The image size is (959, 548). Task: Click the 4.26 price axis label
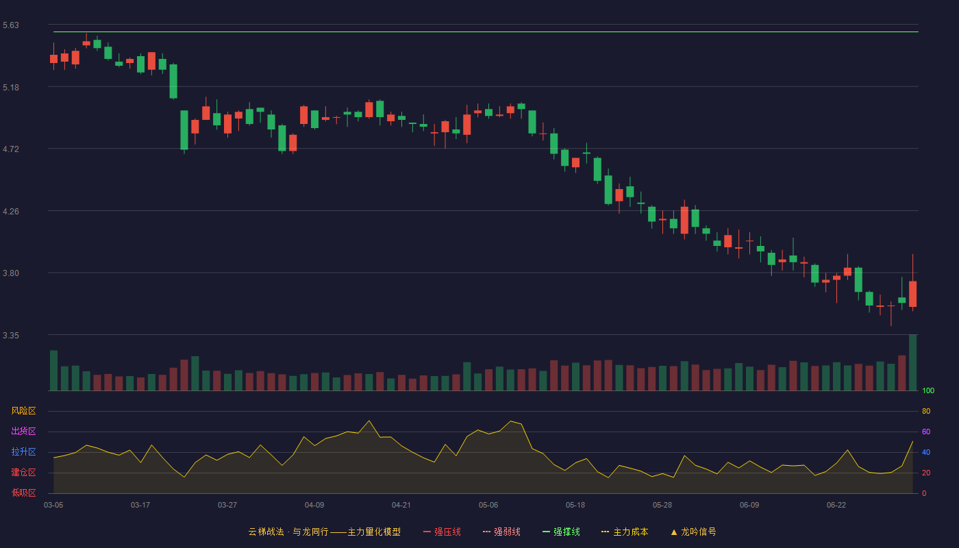click(x=11, y=212)
